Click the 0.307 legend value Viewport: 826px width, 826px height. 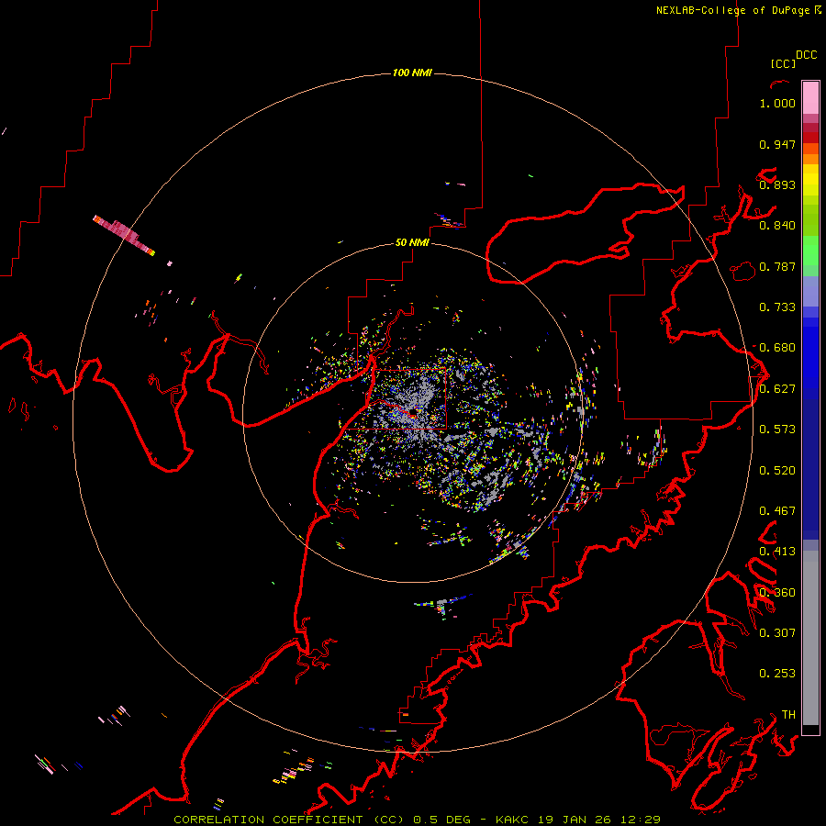(777, 633)
